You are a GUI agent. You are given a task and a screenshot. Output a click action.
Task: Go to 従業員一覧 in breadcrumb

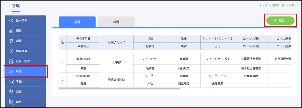click(278, 5)
